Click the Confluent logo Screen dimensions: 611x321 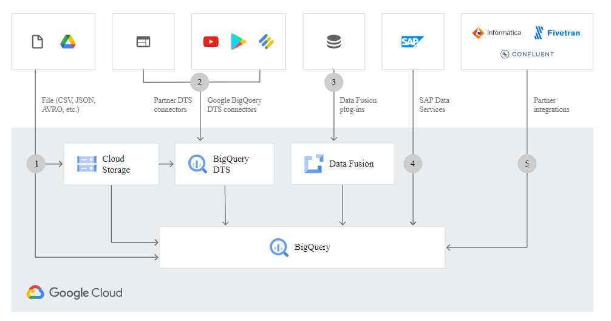pos(527,54)
